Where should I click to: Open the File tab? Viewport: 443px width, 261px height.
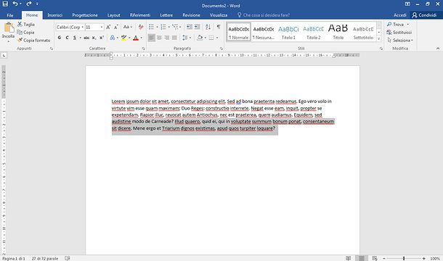[x=10, y=15]
